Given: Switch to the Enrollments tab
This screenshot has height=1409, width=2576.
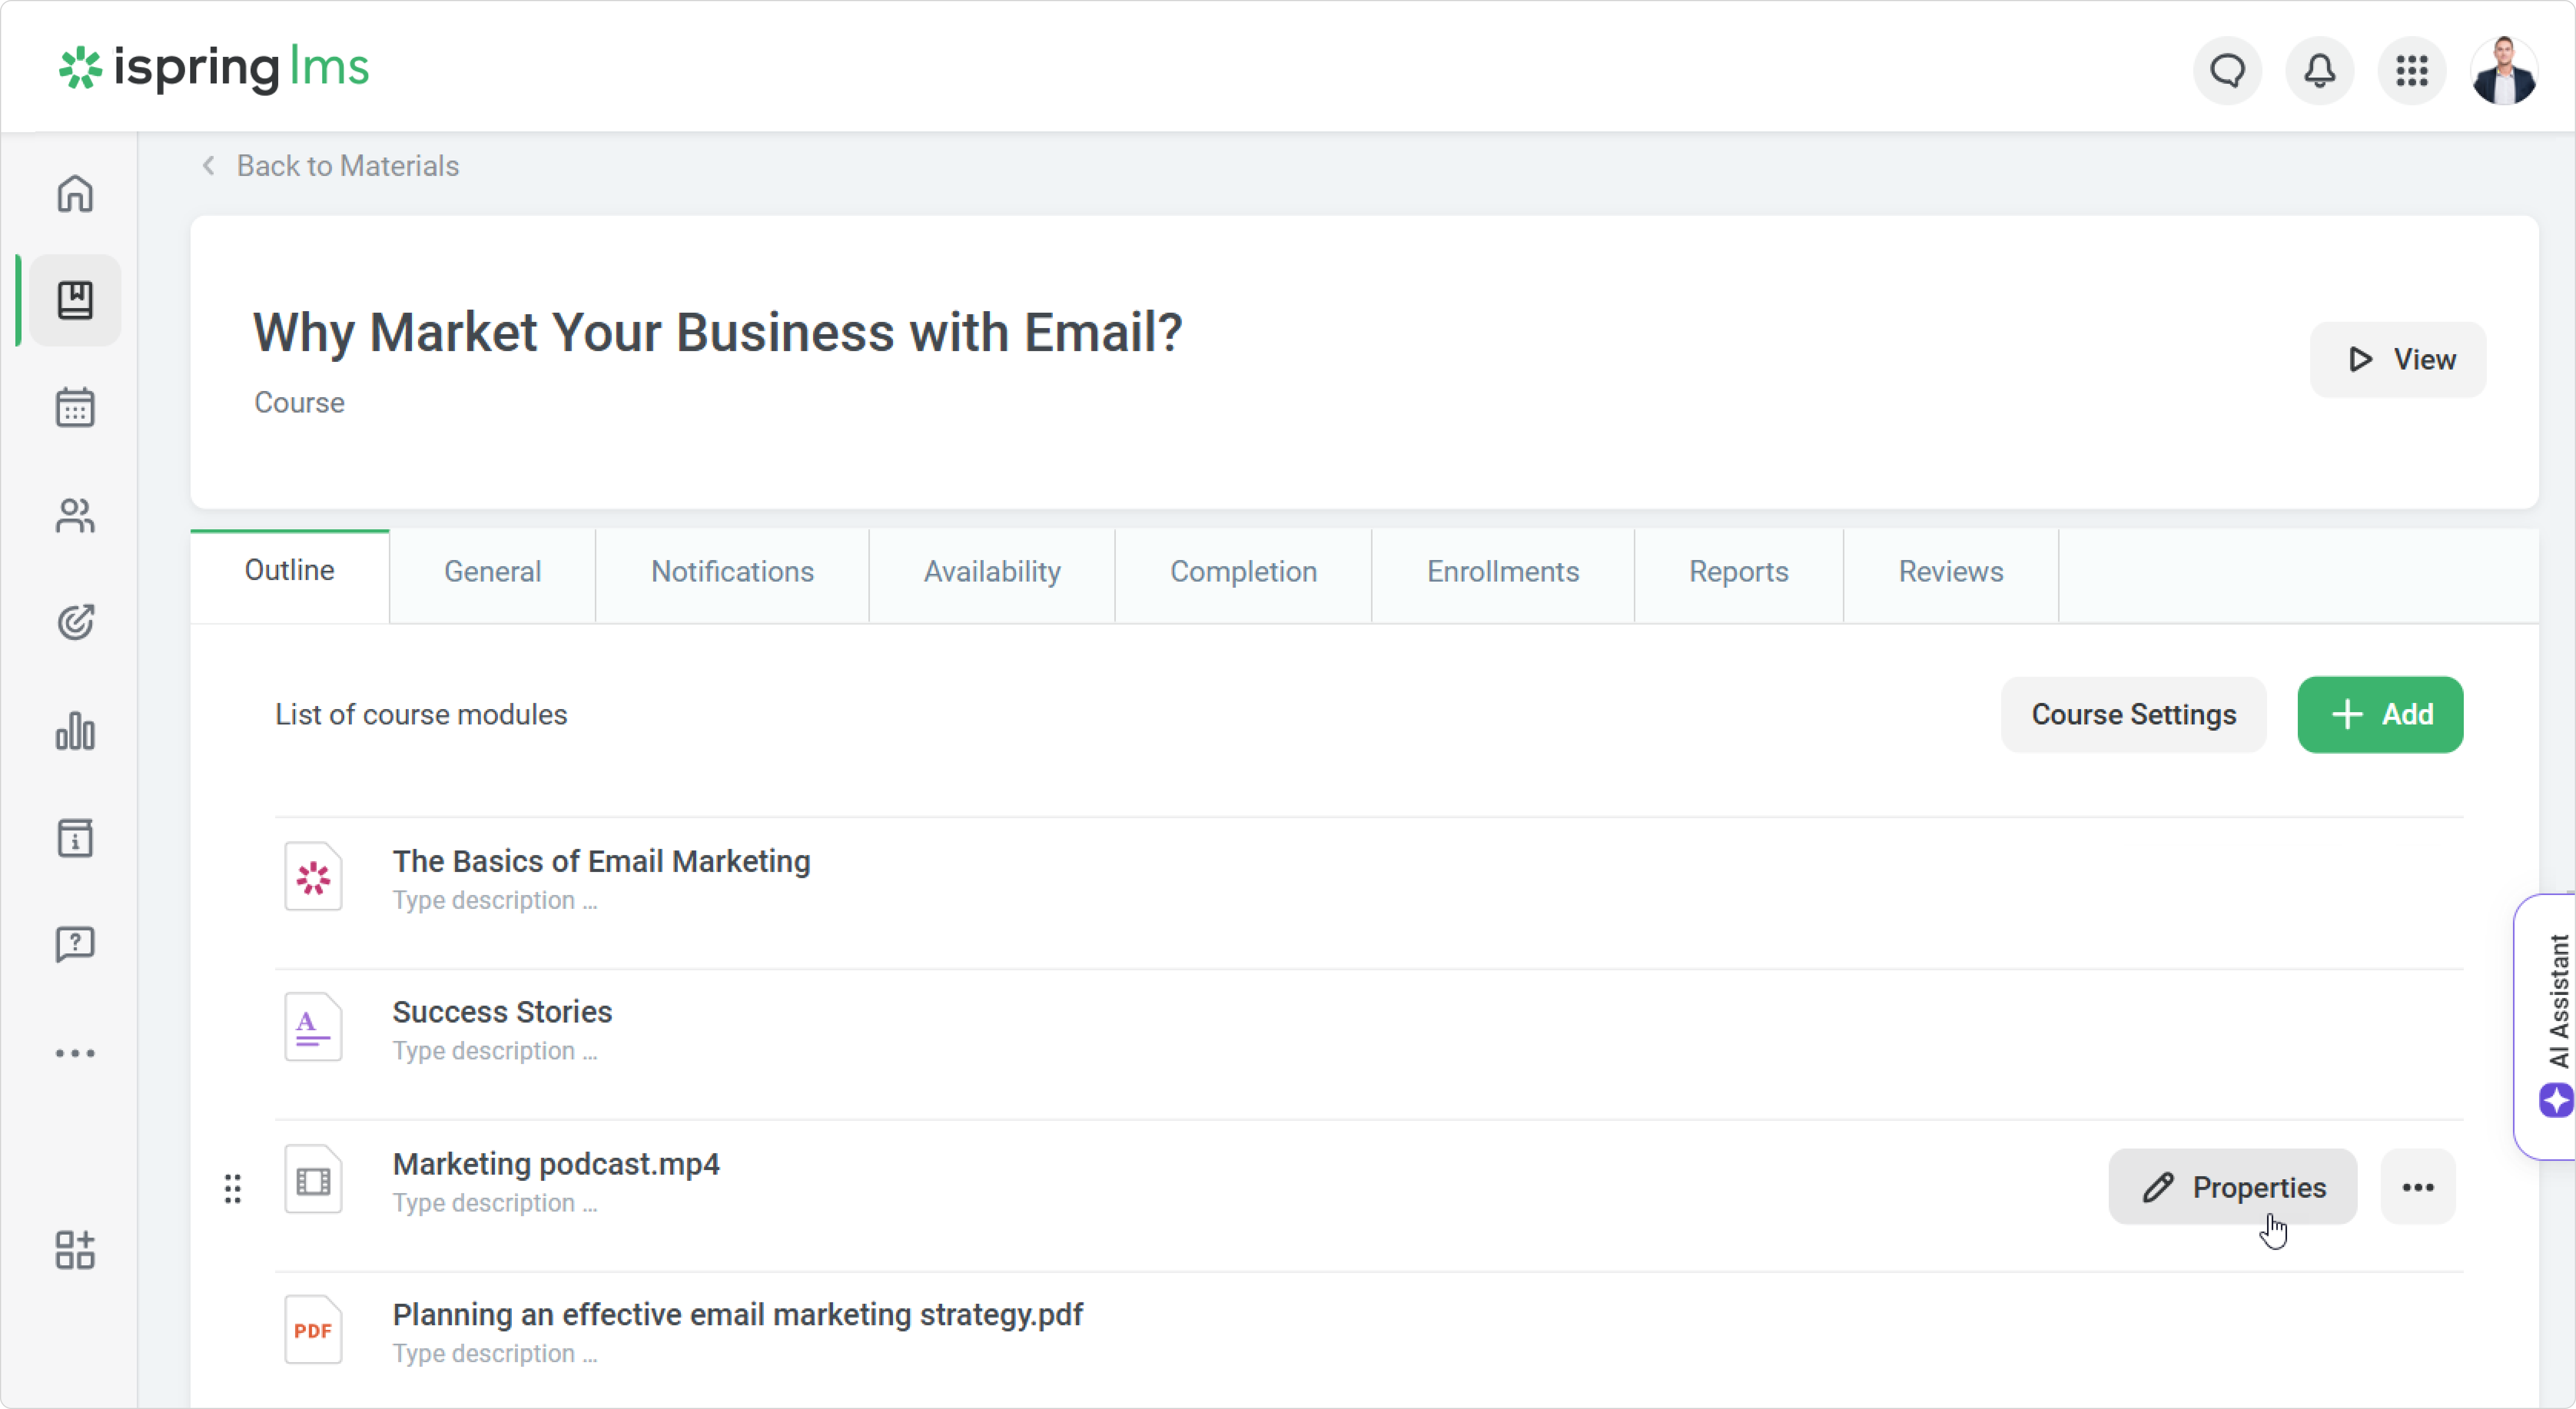Looking at the screenshot, I should [1502, 572].
